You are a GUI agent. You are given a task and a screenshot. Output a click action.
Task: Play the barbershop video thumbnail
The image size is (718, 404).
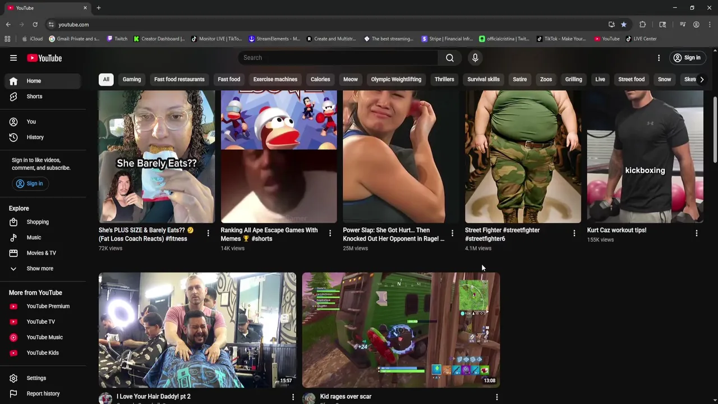point(197,330)
